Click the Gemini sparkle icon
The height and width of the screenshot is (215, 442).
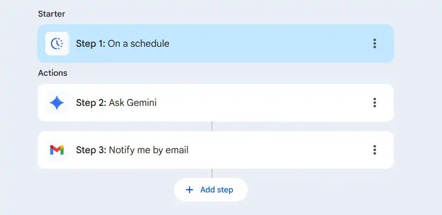tap(57, 102)
